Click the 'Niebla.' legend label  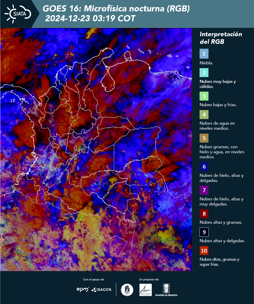(x=206, y=63)
